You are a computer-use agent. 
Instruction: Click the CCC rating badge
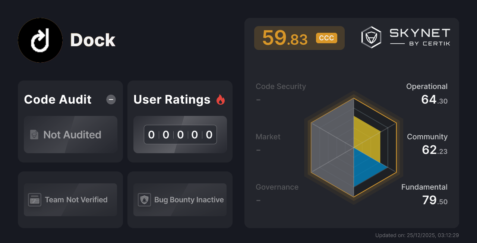click(326, 38)
